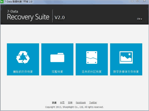Click the Copyright 2013 SharpNight text
149x111 pixels.
[x=74, y=107]
